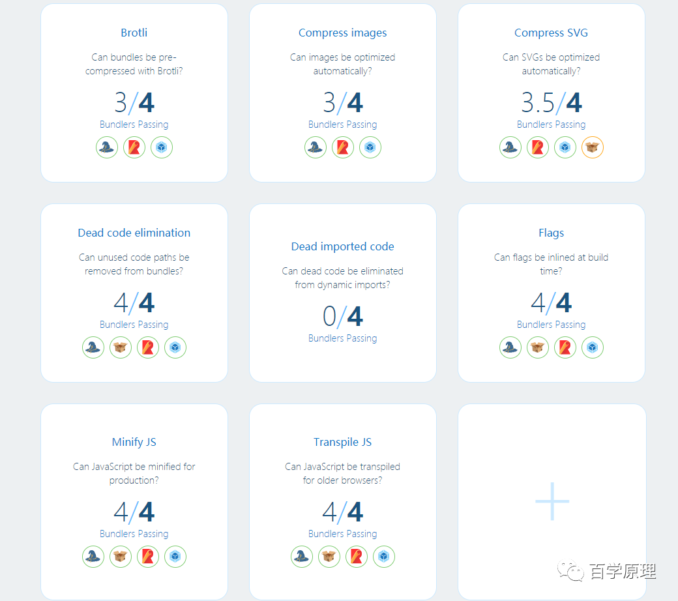Click 'Can SVGs be optimized automatically?' text

(x=552, y=64)
